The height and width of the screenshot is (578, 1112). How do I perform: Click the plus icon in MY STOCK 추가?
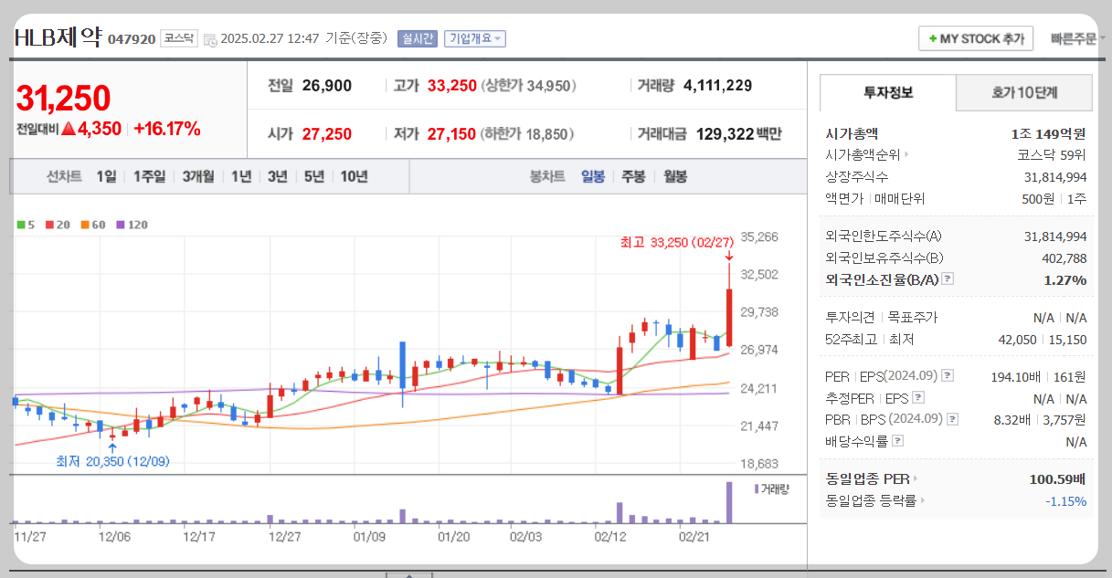pyautogui.click(x=932, y=38)
